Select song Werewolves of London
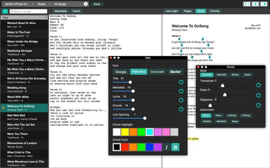The height and width of the screenshot is (168, 270). point(24,145)
